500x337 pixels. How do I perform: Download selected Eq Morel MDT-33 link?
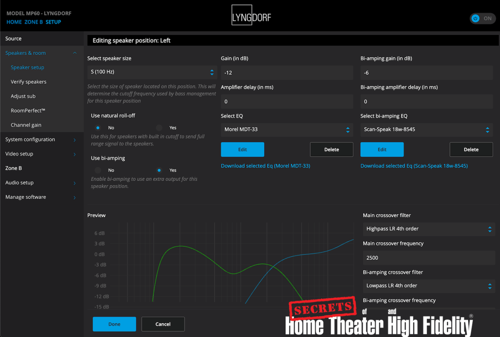[x=266, y=166]
